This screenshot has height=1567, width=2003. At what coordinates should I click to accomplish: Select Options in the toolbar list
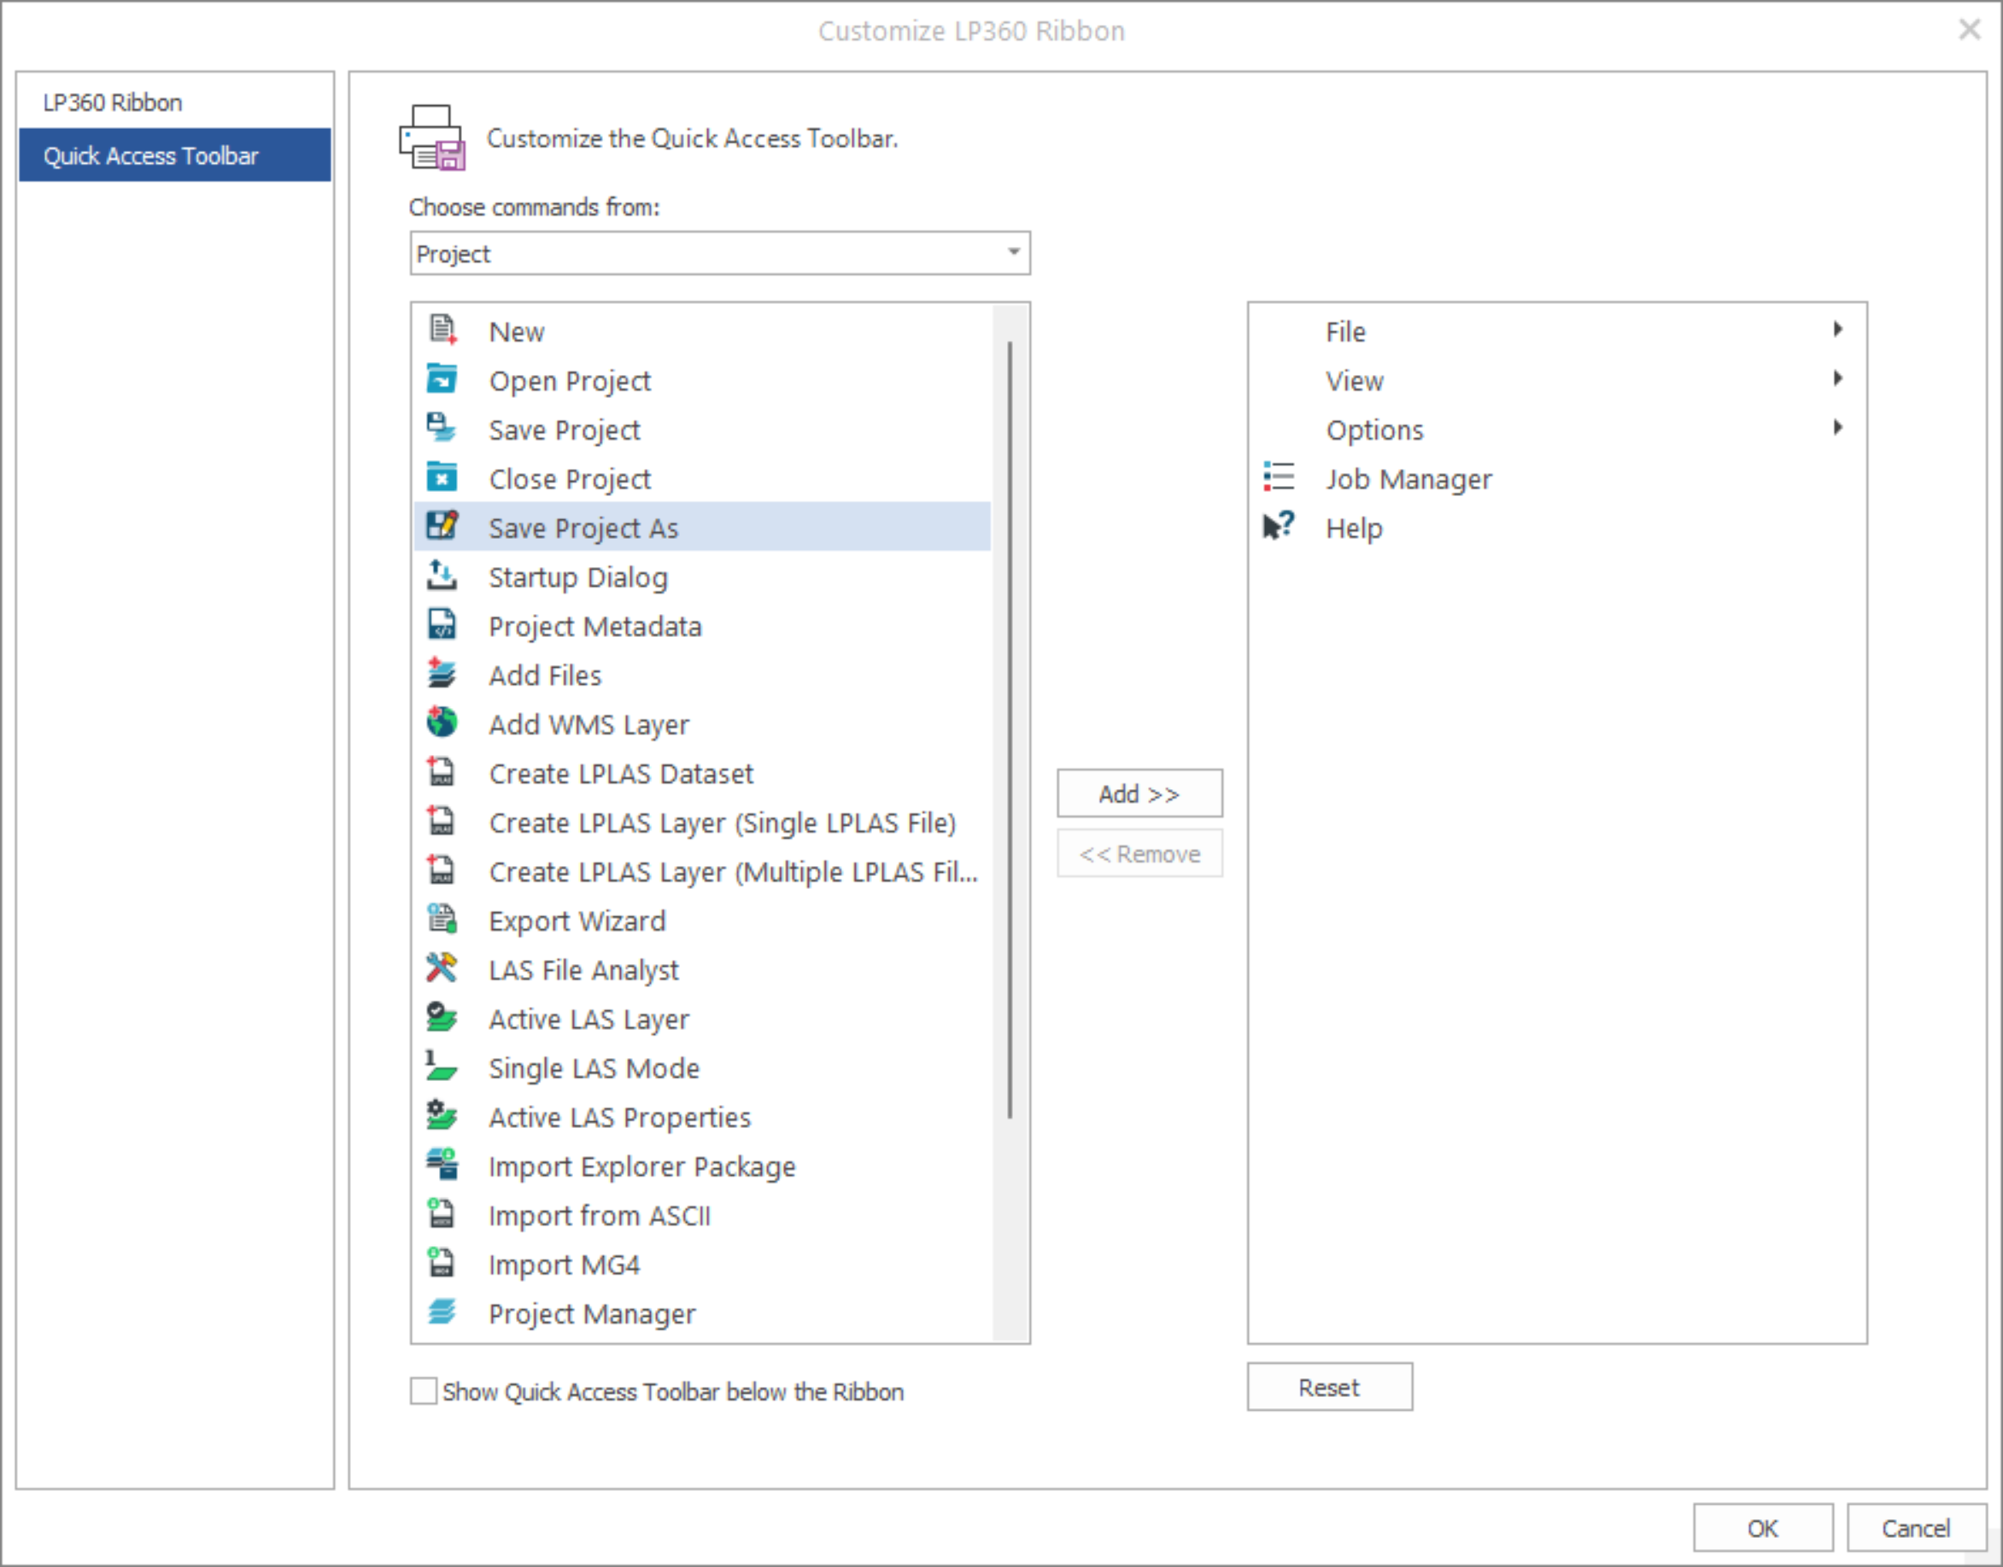tap(1556, 430)
